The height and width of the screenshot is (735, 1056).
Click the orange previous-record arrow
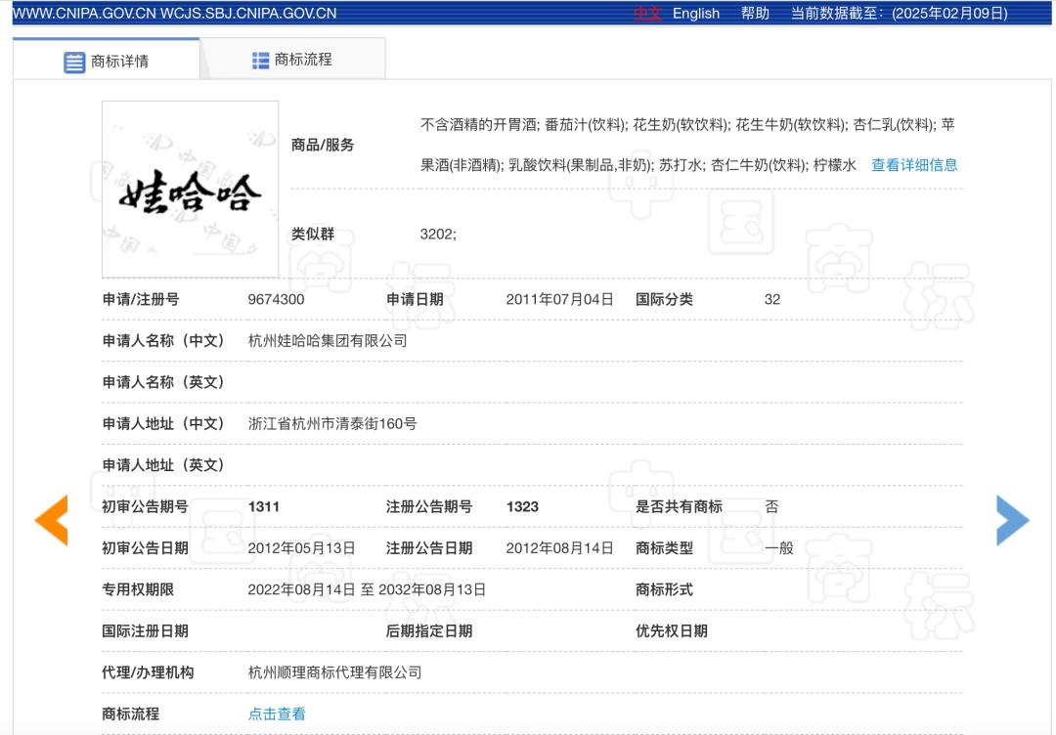point(52,520)
